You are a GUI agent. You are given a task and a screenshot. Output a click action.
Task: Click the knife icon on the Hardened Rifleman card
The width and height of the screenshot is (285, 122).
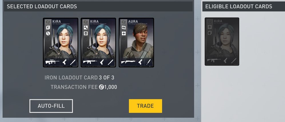[x=73, y=62]
